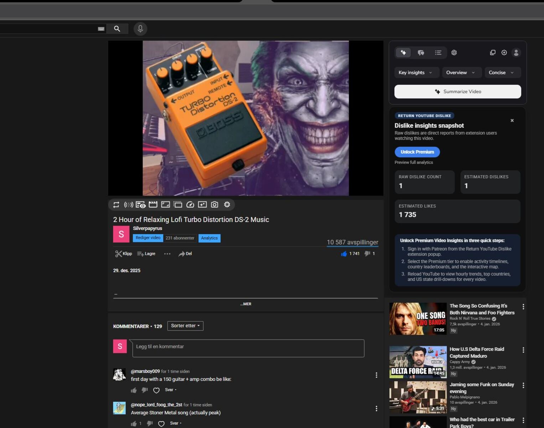This screenshot has width=544, height=428.
Task: Click the playback speed gauge icon
Action: (x=190, y=205)
